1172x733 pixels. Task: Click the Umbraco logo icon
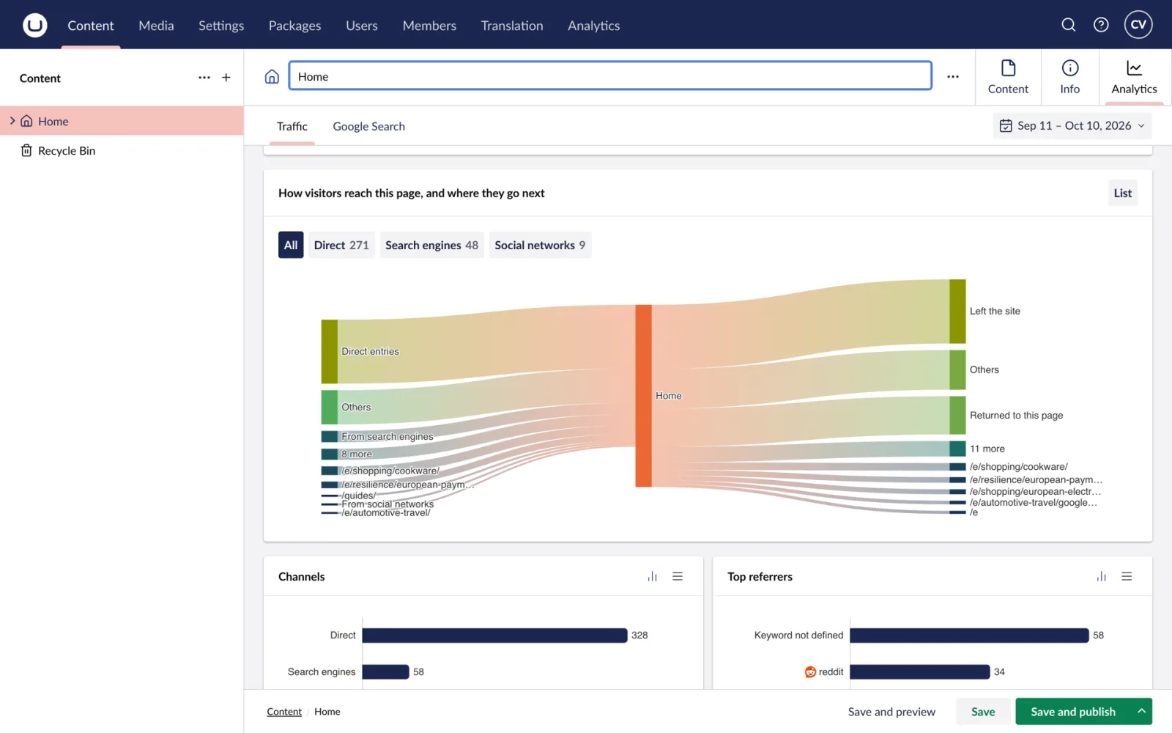[34, 25]
